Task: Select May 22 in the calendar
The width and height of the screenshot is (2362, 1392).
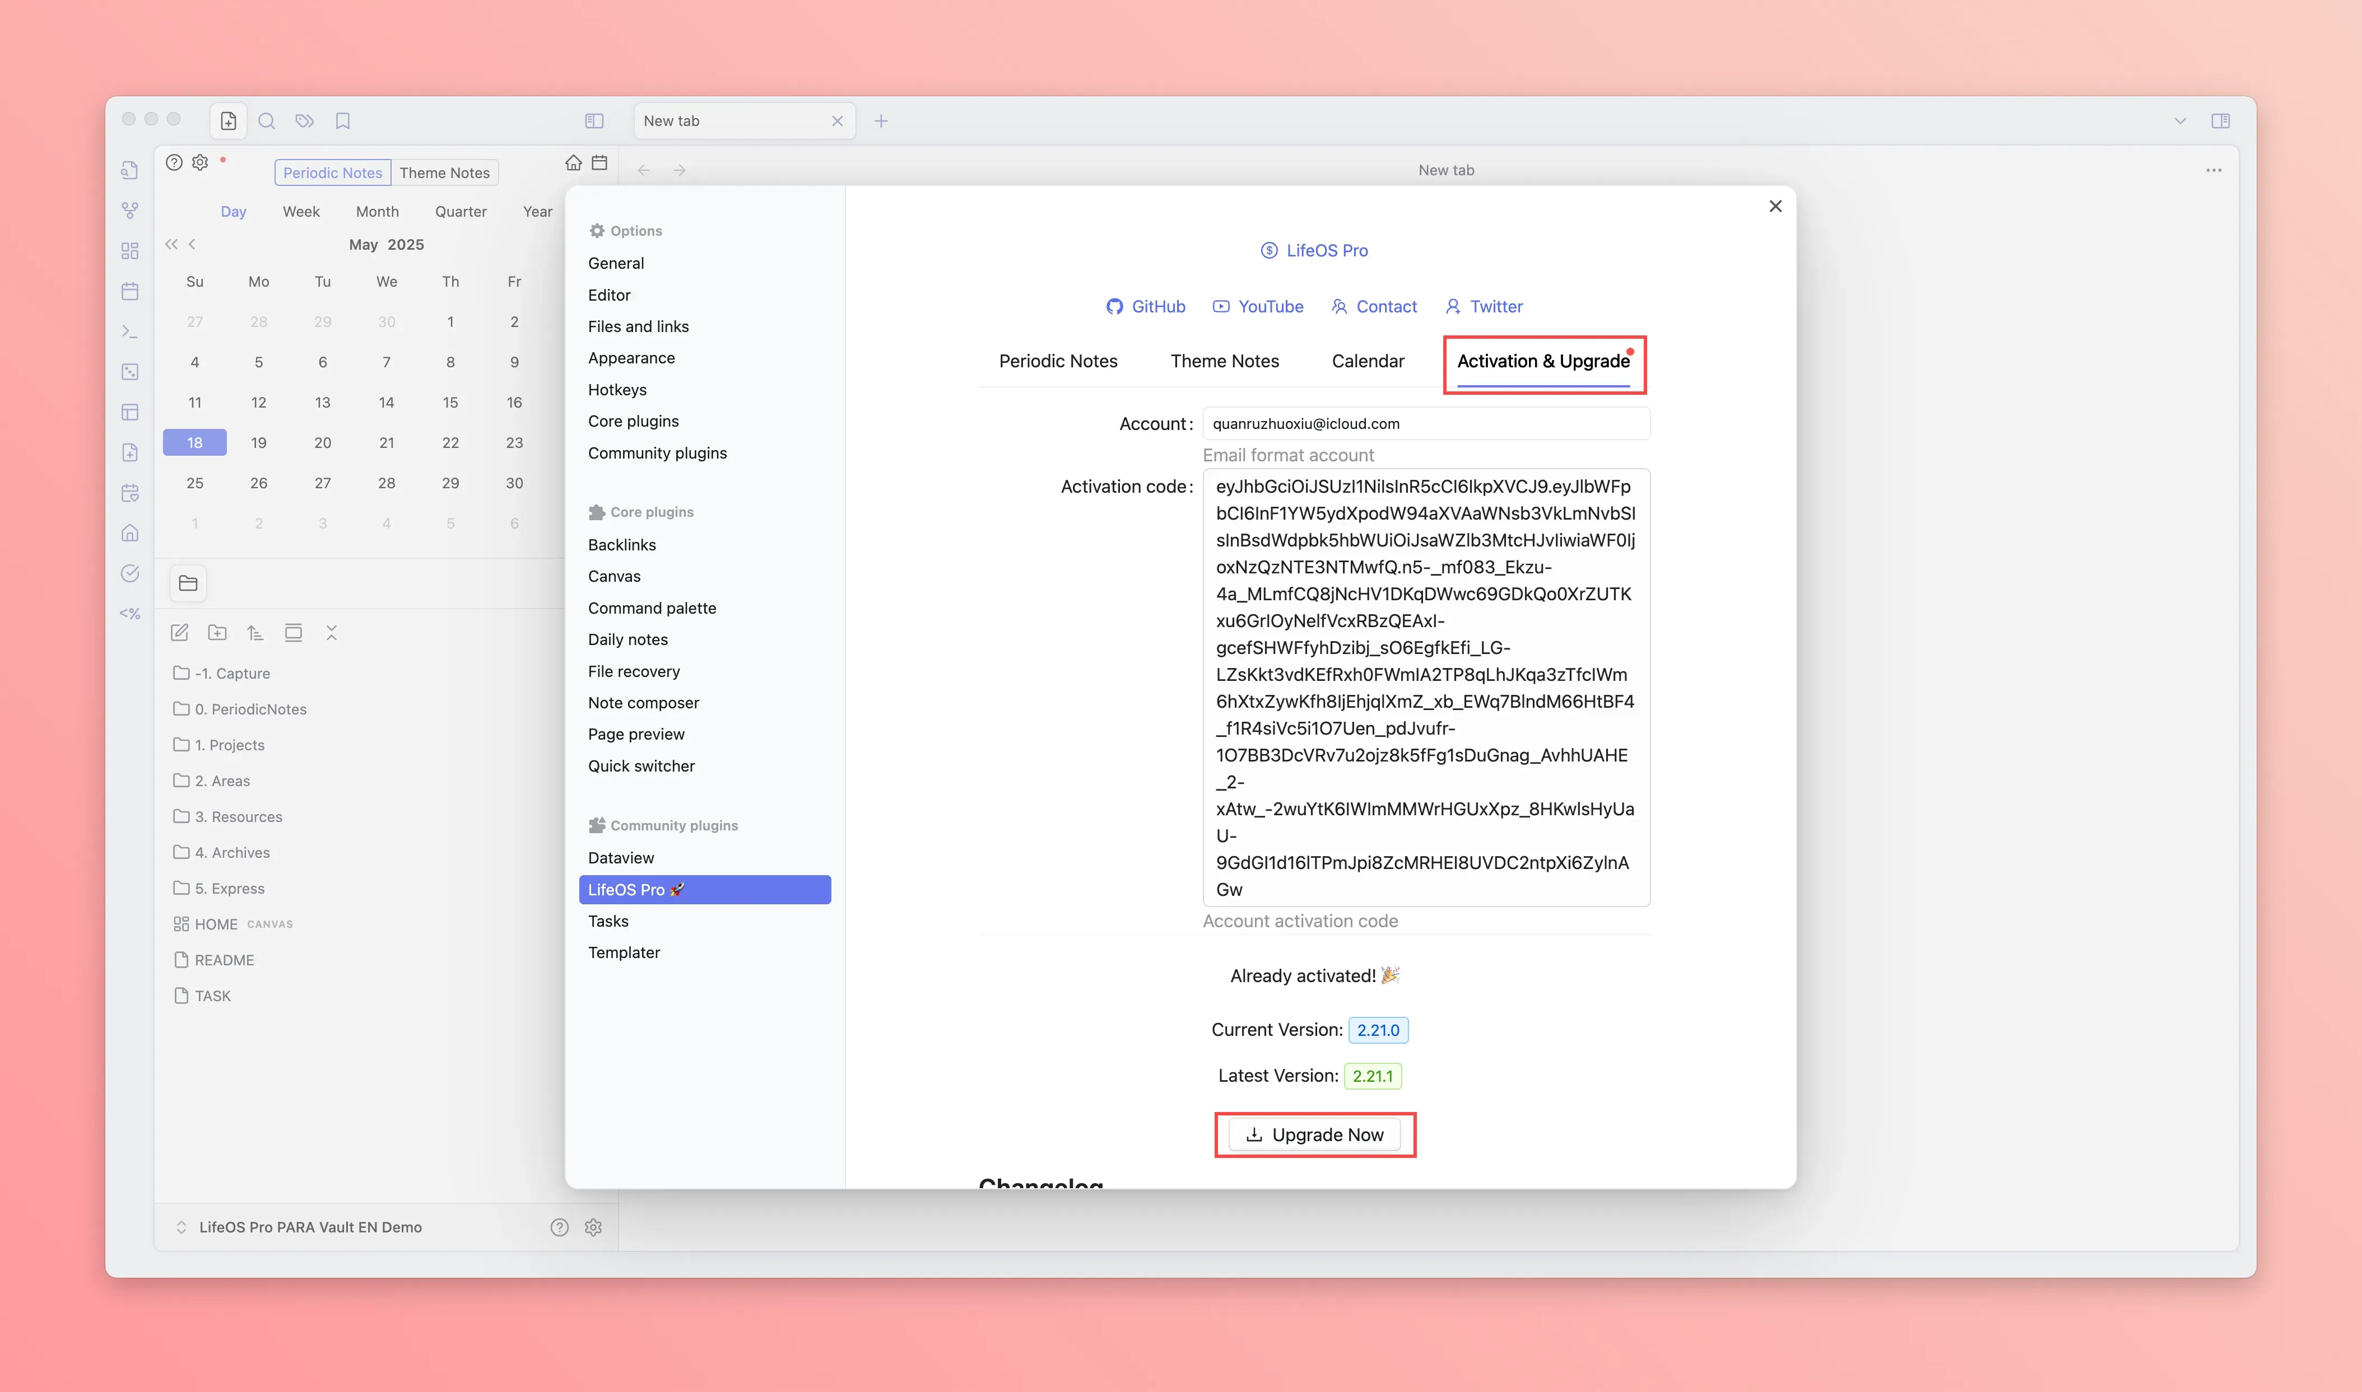Action: click(450, 443)
